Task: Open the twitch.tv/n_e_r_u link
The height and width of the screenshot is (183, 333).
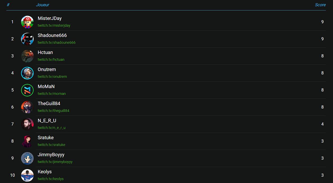Action: click(52, 128)
